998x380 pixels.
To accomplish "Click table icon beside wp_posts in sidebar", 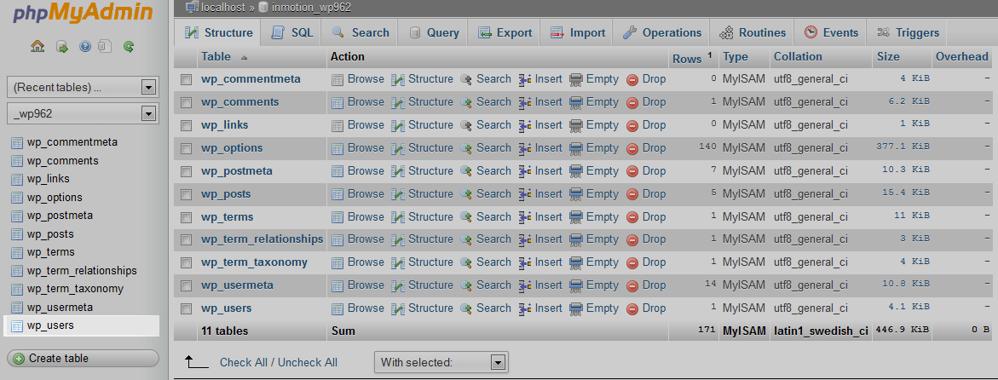I will [x=16, y=234].
